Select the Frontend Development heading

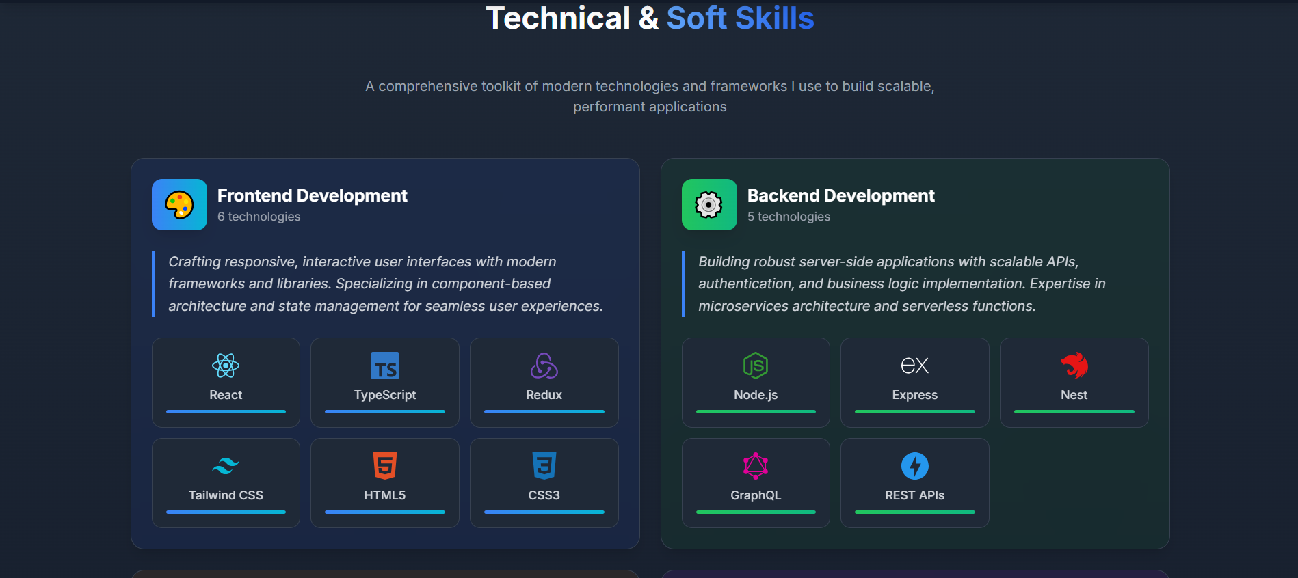[x=312, y=195]
